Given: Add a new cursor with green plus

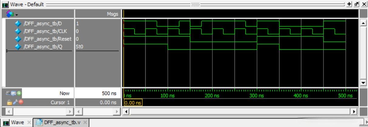Looking at the screenshot, I should coord(19,93).
